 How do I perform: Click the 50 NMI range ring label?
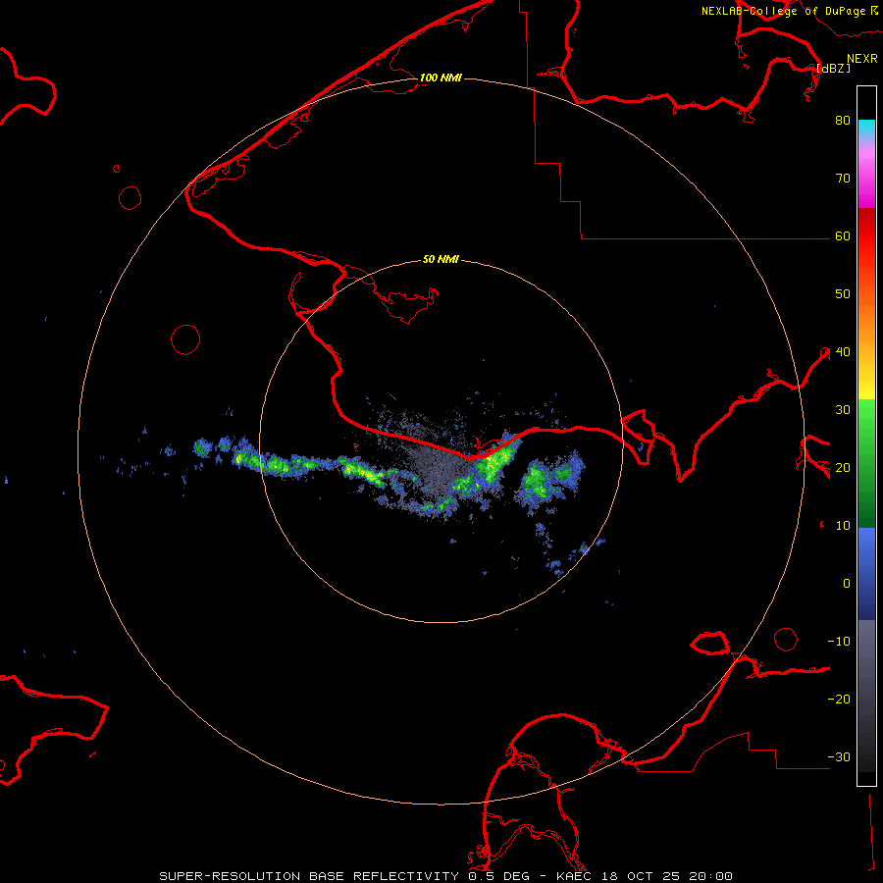tap(441, 260)
